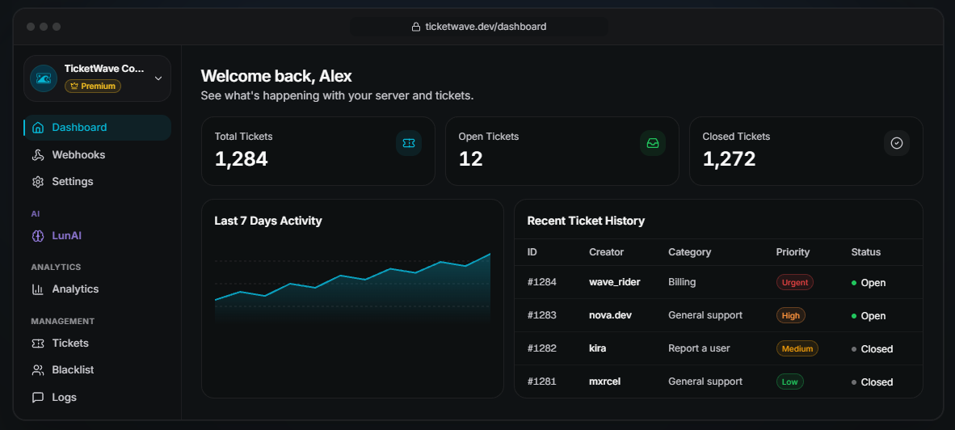Click the Closed Tickets value 1,272

pos(729,159)
